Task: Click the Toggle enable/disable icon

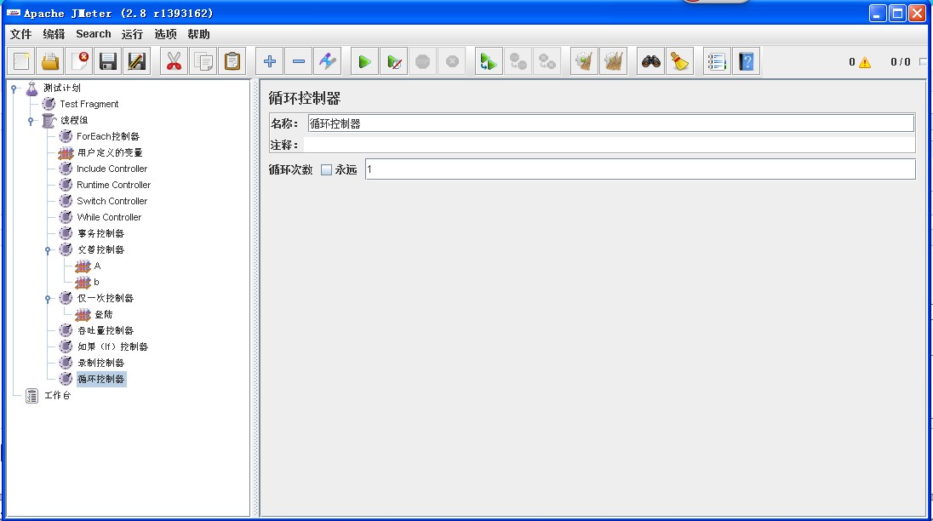Action: point(328,61)
